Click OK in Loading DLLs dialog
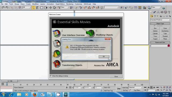 pyautogui.click(x=104, y=57)
